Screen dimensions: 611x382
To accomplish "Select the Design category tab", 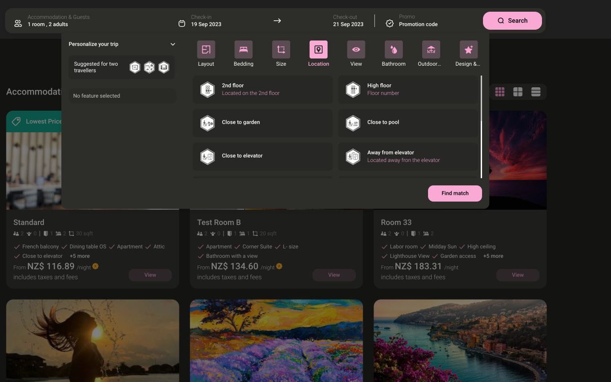I will point(468,54).
